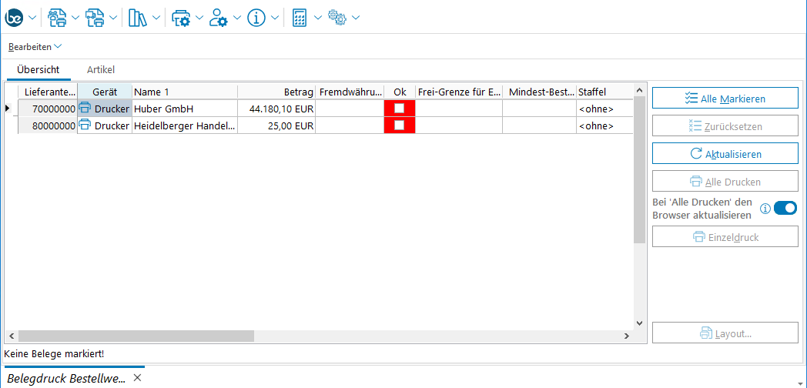The width and height of the screenshot is (807, 388).
Task: Click the horizontal scrollbar of the table
Action: tap(136, 336)
